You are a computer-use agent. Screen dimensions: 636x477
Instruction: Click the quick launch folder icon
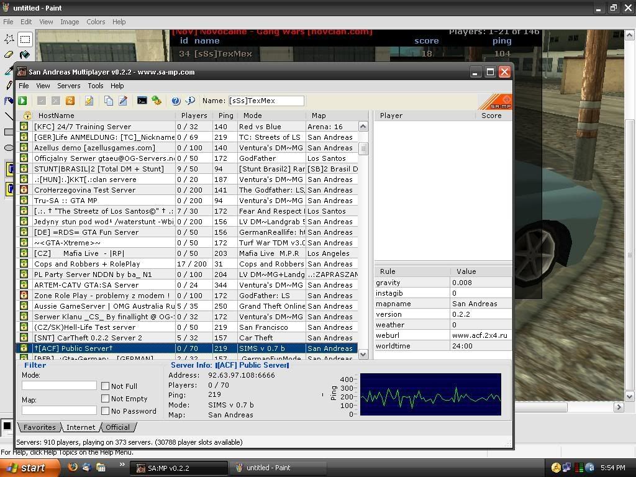tap(101, 467)
